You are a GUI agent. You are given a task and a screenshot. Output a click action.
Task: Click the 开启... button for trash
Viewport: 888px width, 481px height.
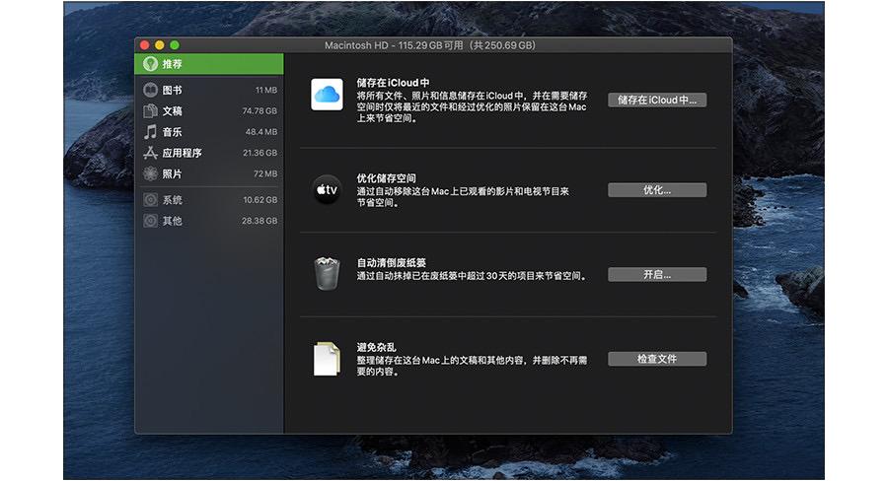(657, 274)
